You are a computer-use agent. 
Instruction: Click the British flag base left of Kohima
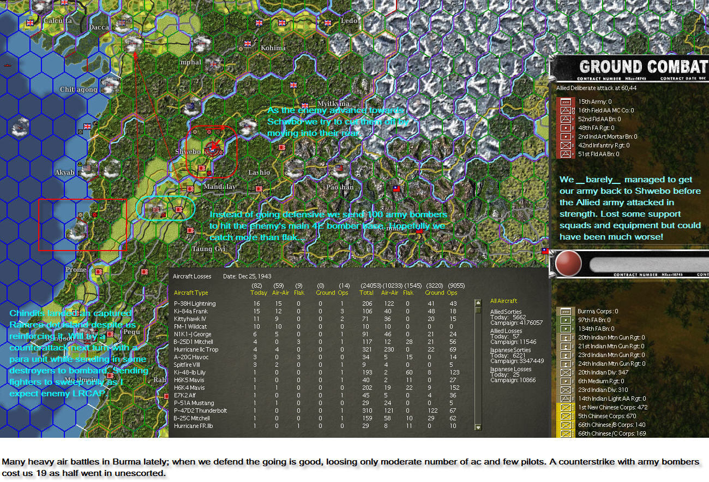(x=248, y=43)
